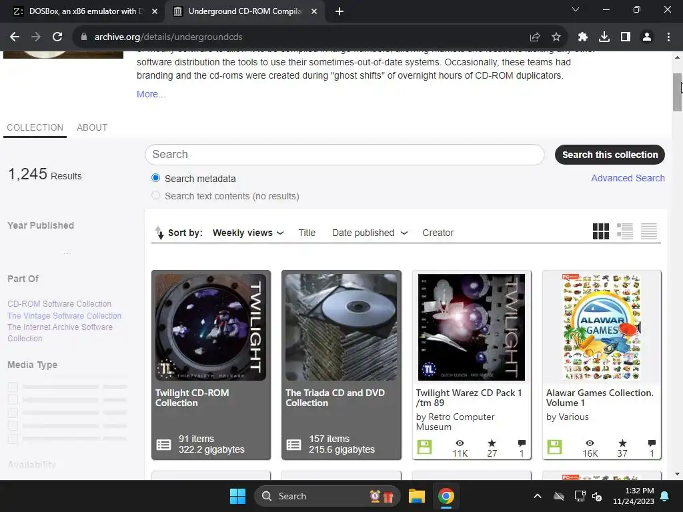Toggle the Chrome side panel icon

coord(626,37)
